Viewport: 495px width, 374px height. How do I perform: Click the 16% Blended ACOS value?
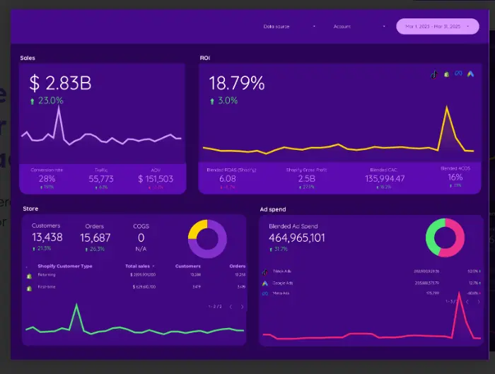pyautogui.click(x=455, y=177)
